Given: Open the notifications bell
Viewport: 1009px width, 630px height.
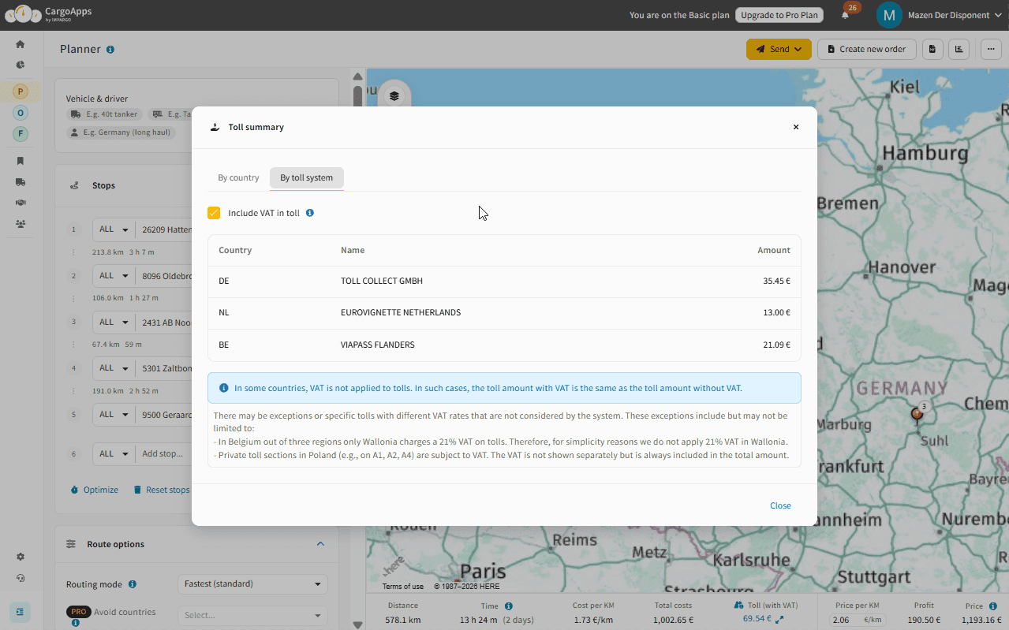Looking at the screenshot, I should [846, 15].
